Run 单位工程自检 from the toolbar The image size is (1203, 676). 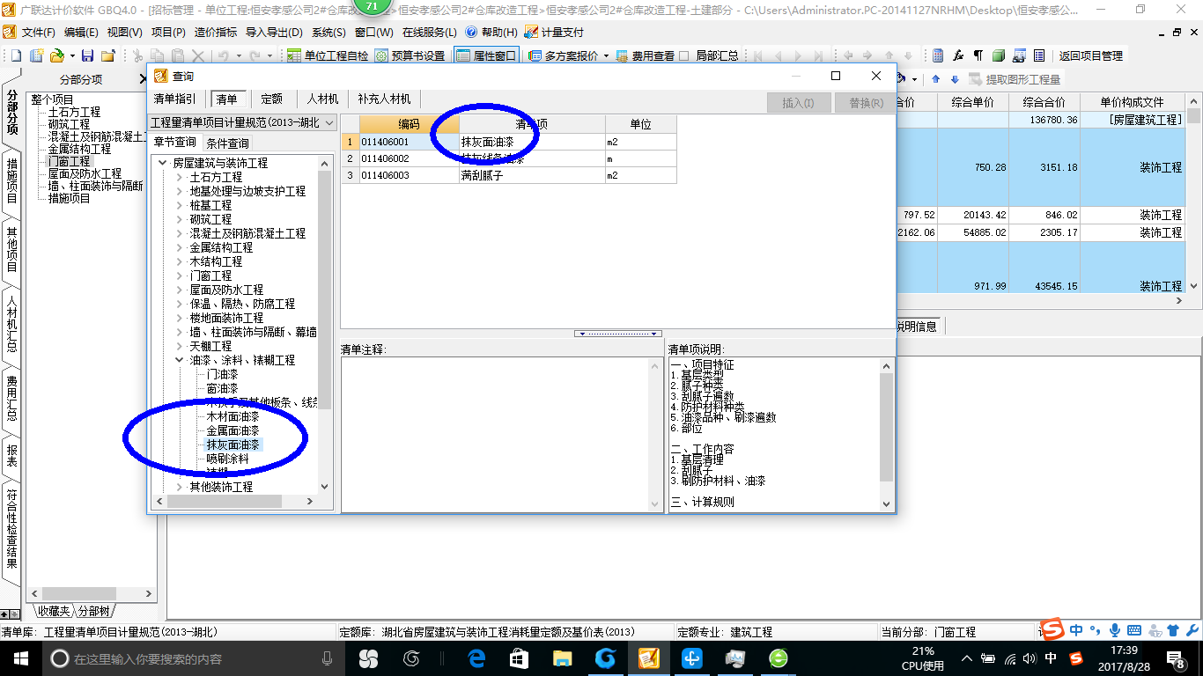coord(328,55)
